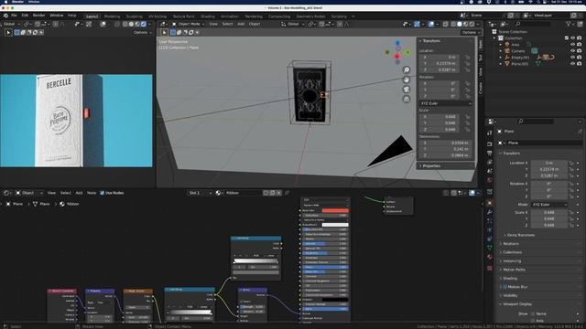This screenshot has height=329, width=586.
Task: Click the pan view hand gizmo
Action: coord(407,80)
